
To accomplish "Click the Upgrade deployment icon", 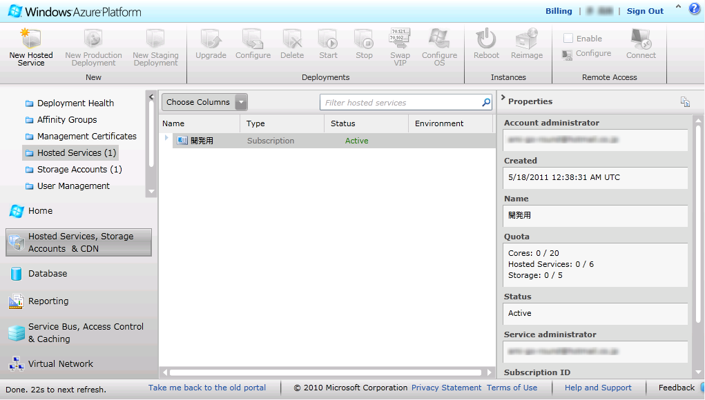I will (211, 39).
